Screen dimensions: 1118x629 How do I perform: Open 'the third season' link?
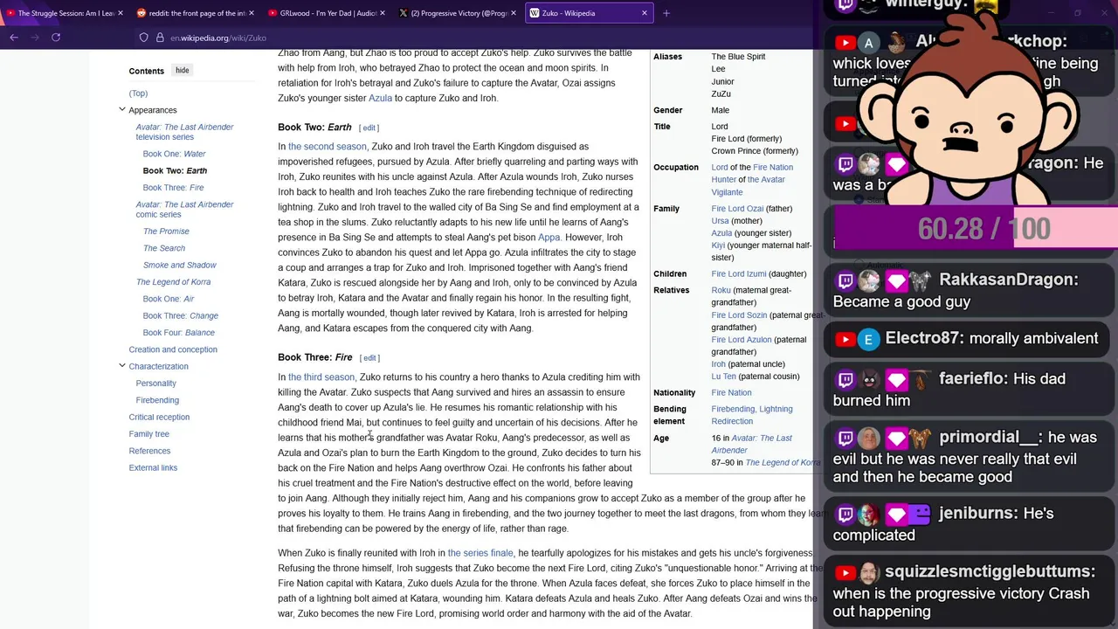coord(321,377)
